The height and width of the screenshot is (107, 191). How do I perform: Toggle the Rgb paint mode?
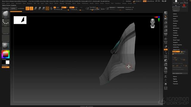pos(64,7)
